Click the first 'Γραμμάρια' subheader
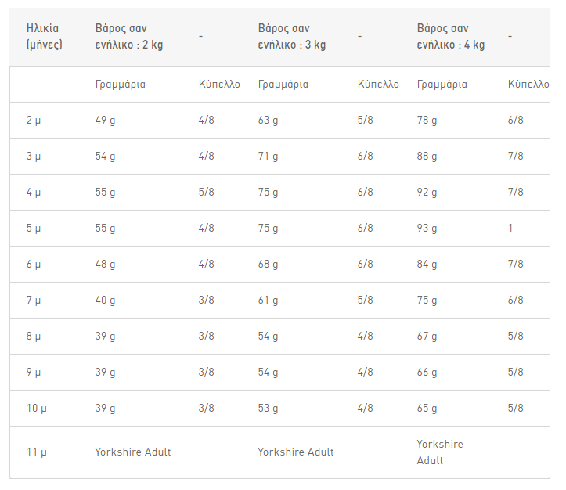The width and height of the screenshot is (566, 490). (121, 84)
